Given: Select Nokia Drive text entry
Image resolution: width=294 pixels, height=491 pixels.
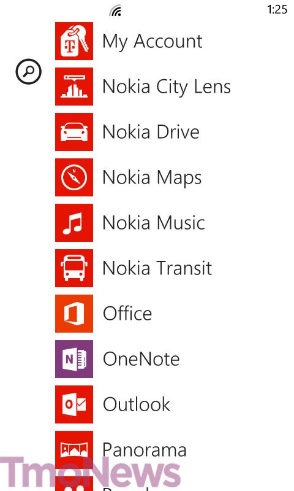Looking at the screenshot, I should click(x=151, y=132).
